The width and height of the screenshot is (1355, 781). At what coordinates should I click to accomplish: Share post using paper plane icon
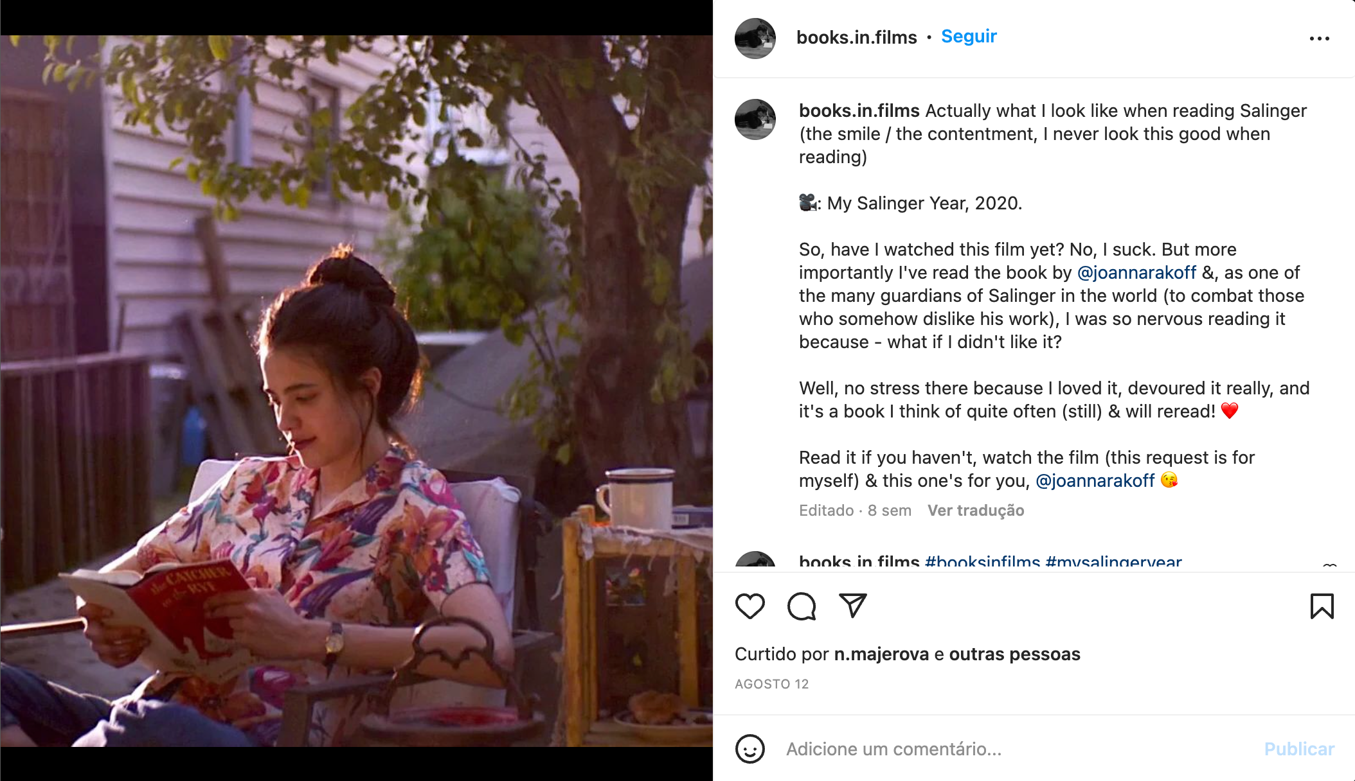(853, 606)
